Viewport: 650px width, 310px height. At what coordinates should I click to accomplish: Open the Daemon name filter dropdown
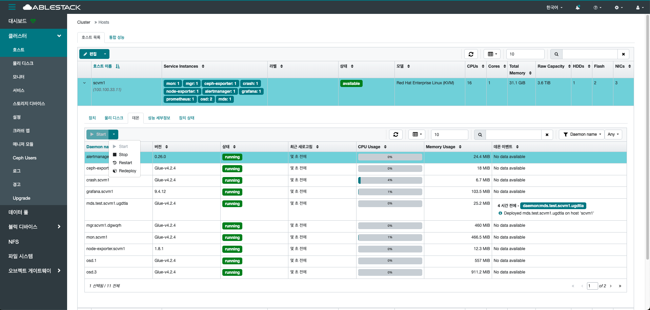click(x=582, y=134)
